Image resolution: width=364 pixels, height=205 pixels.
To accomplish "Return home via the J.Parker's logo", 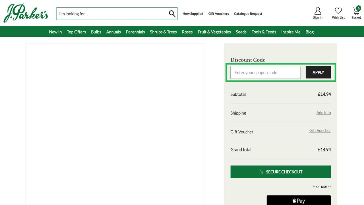I will tap(26, 13).
